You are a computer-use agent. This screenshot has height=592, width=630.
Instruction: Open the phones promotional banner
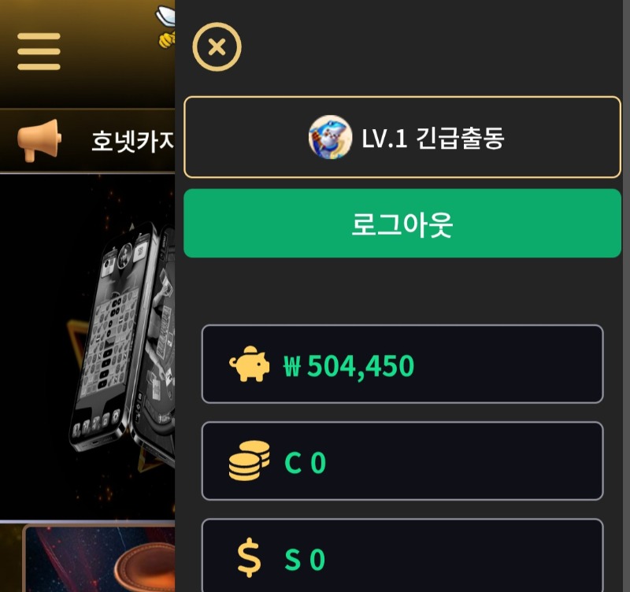pos(87,347)
